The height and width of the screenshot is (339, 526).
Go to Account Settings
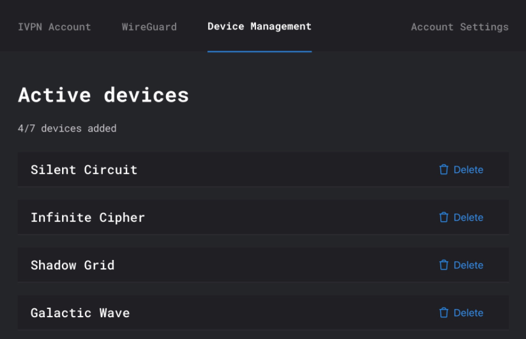460,27
